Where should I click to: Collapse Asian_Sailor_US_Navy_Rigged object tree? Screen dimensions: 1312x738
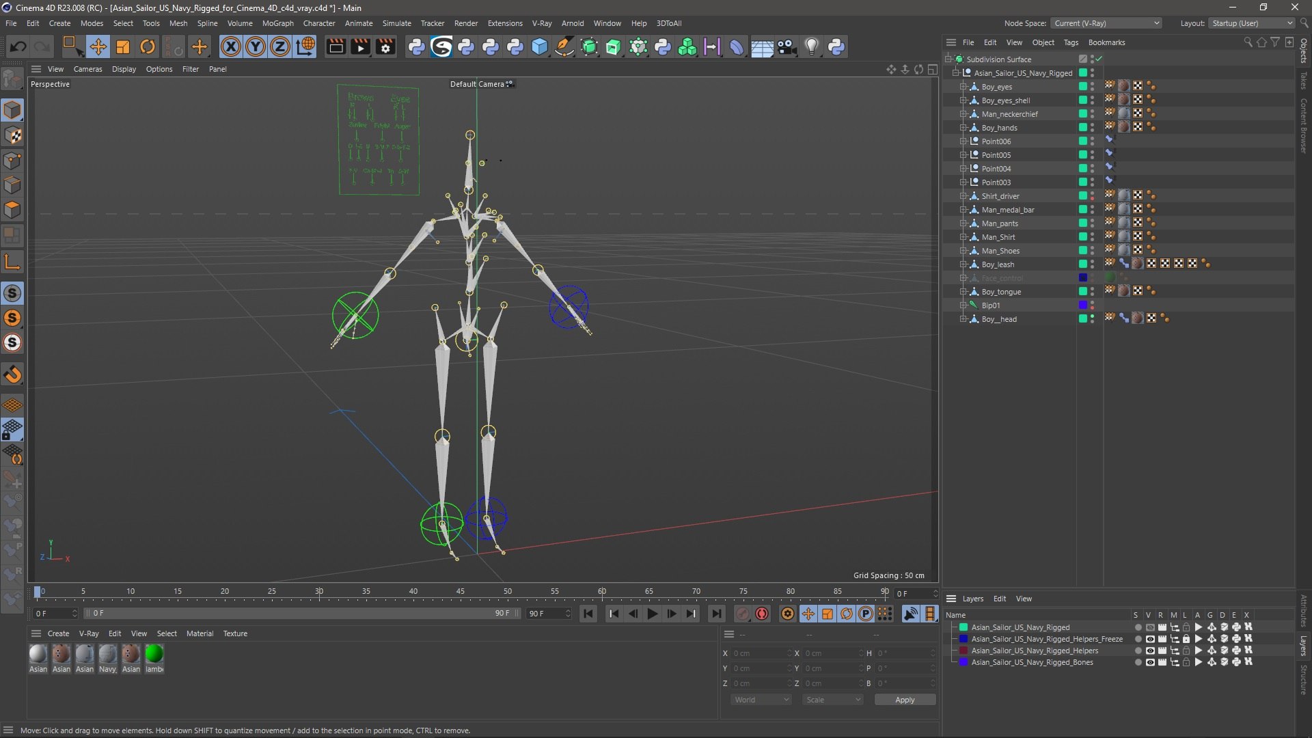[956, 72]
